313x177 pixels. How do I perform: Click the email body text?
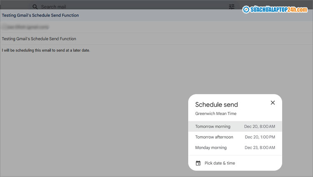(x=46, y=50)
